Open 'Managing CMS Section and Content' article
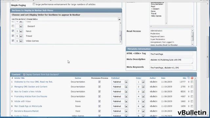 (31, 87)
